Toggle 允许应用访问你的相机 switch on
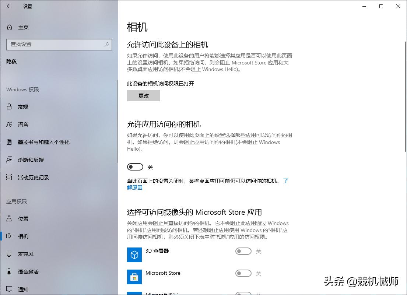 pos(135,166)
